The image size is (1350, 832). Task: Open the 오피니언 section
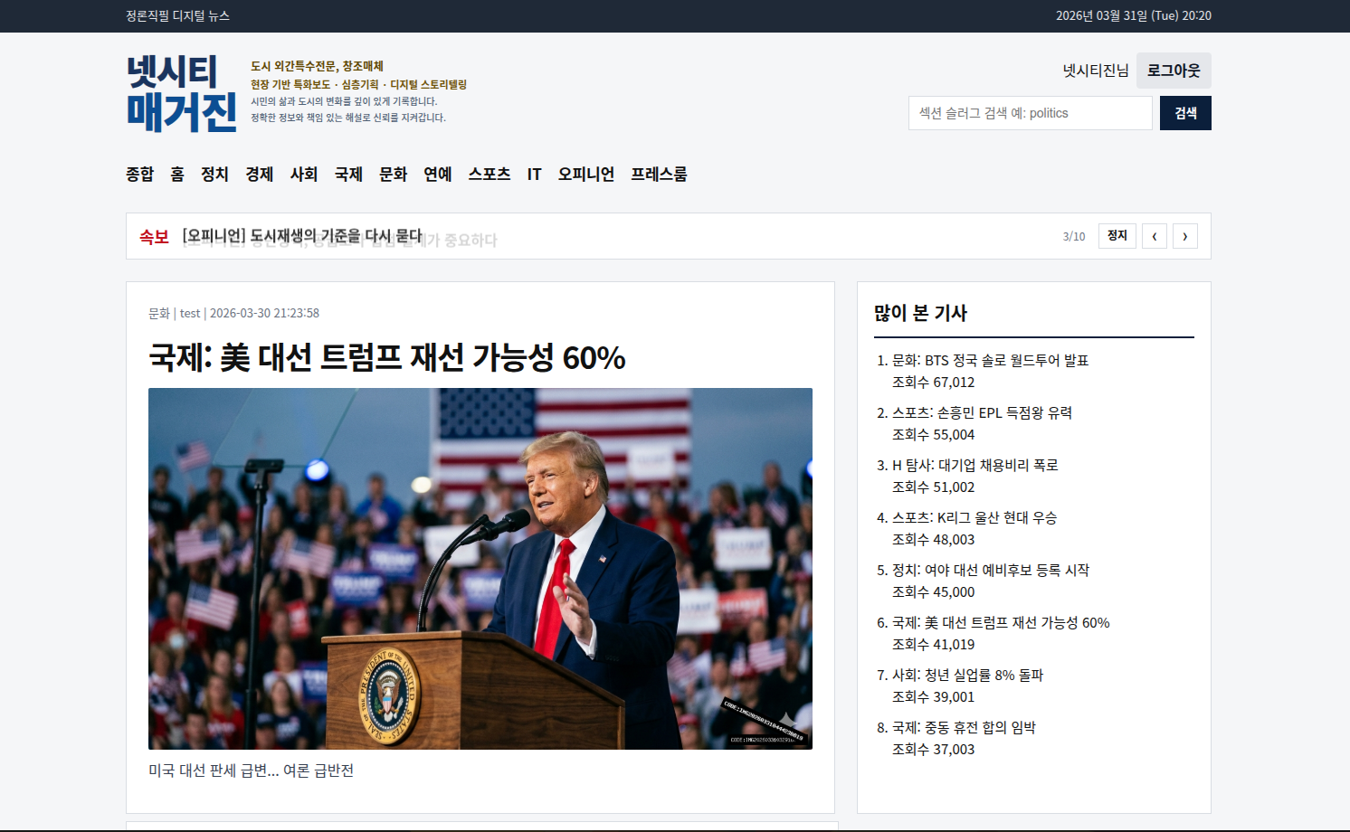pyautogui.click(x=585, y=175)
